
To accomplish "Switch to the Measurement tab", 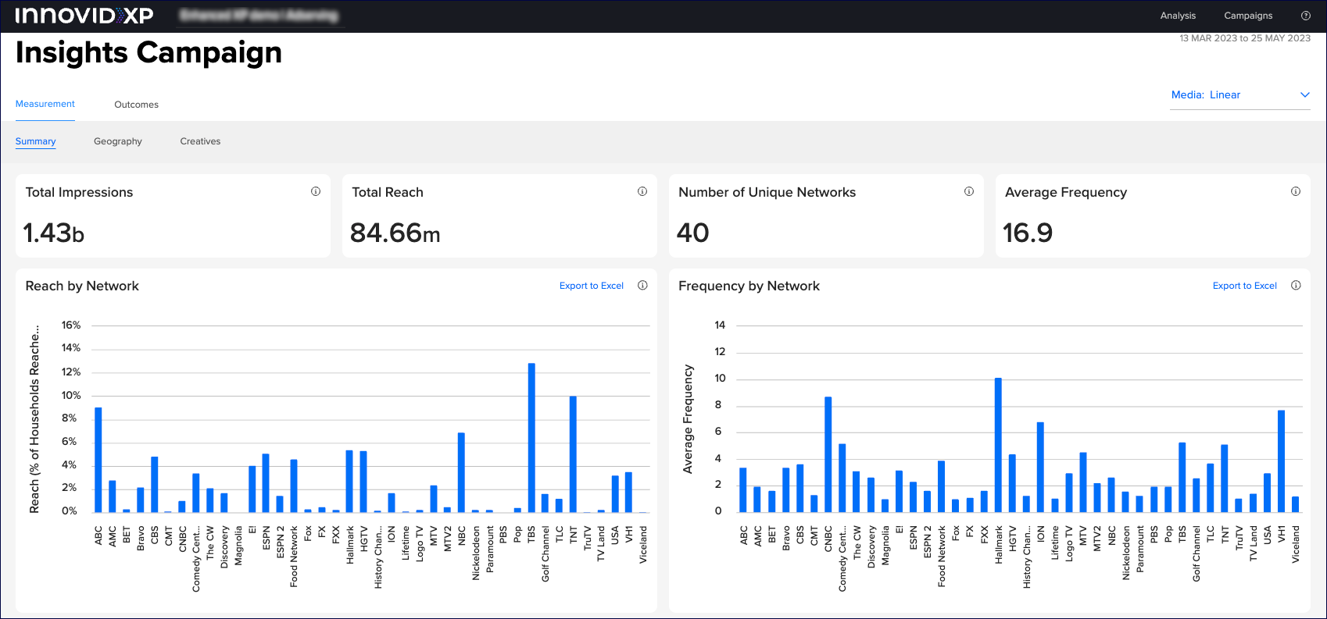I will pyautogui.click(x=45, y=104).
